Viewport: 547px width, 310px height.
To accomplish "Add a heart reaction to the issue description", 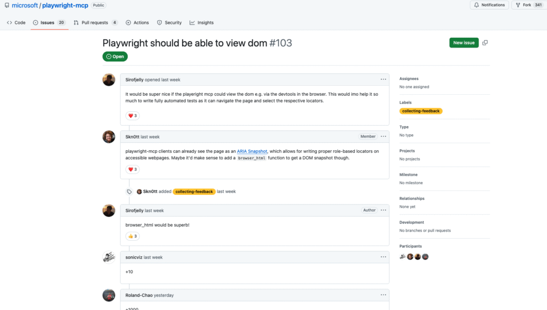I will (132, 115).
